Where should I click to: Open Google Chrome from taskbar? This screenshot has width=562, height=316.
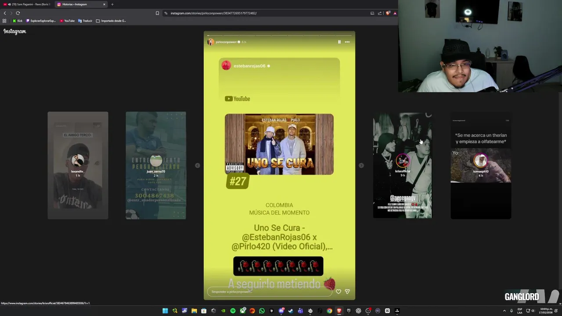pos(329,311)
